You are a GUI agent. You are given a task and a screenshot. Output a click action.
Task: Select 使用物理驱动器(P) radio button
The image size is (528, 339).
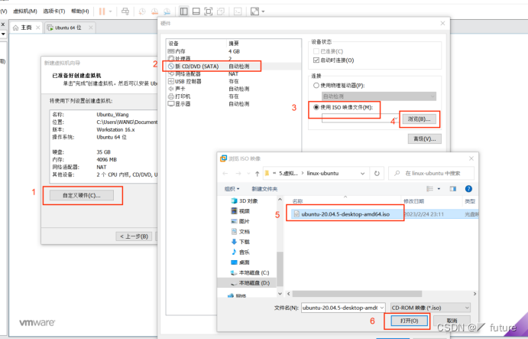point(316,86)
